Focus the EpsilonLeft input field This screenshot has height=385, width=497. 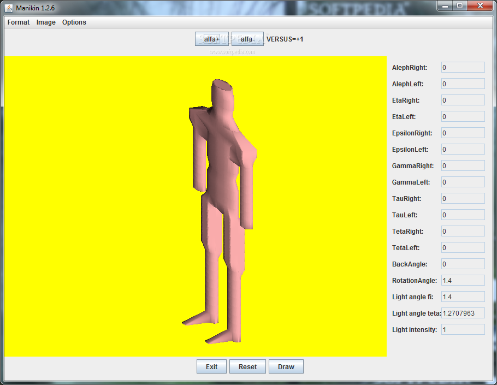(x=463, y=149)
